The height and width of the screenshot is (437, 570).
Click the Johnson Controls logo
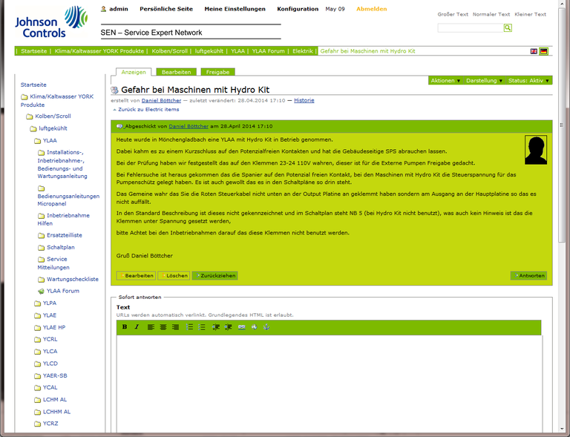click(51, 22)
